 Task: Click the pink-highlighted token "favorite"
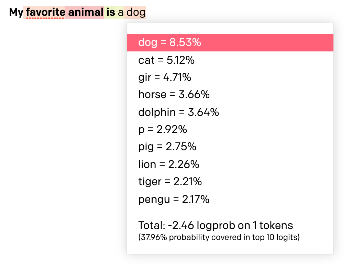tap(45, 12)
